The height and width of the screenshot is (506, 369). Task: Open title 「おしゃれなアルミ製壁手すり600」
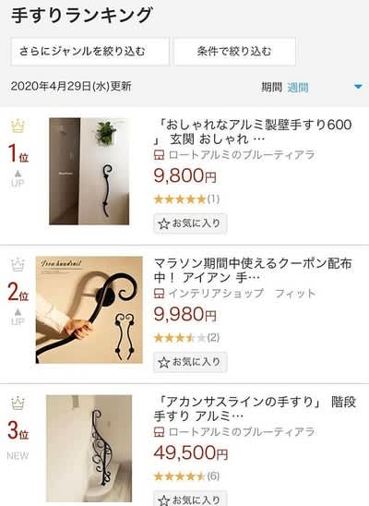pos(253,132)
